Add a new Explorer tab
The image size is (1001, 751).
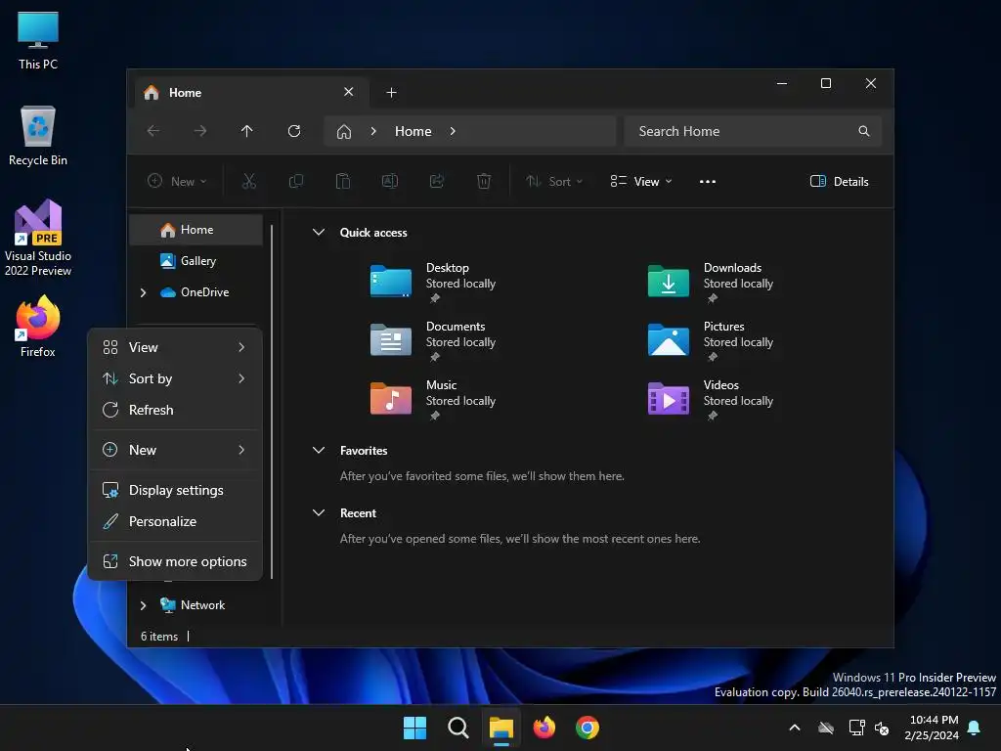[x=391, y=93]
